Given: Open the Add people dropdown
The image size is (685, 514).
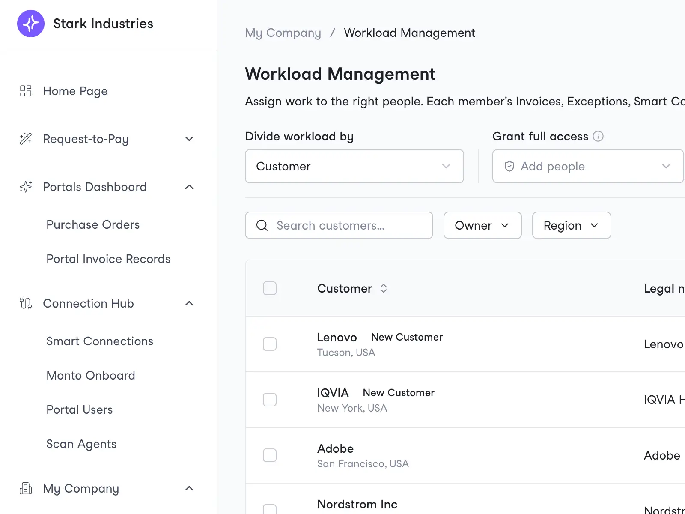Looking at the screenshot, I should [588, 166].
